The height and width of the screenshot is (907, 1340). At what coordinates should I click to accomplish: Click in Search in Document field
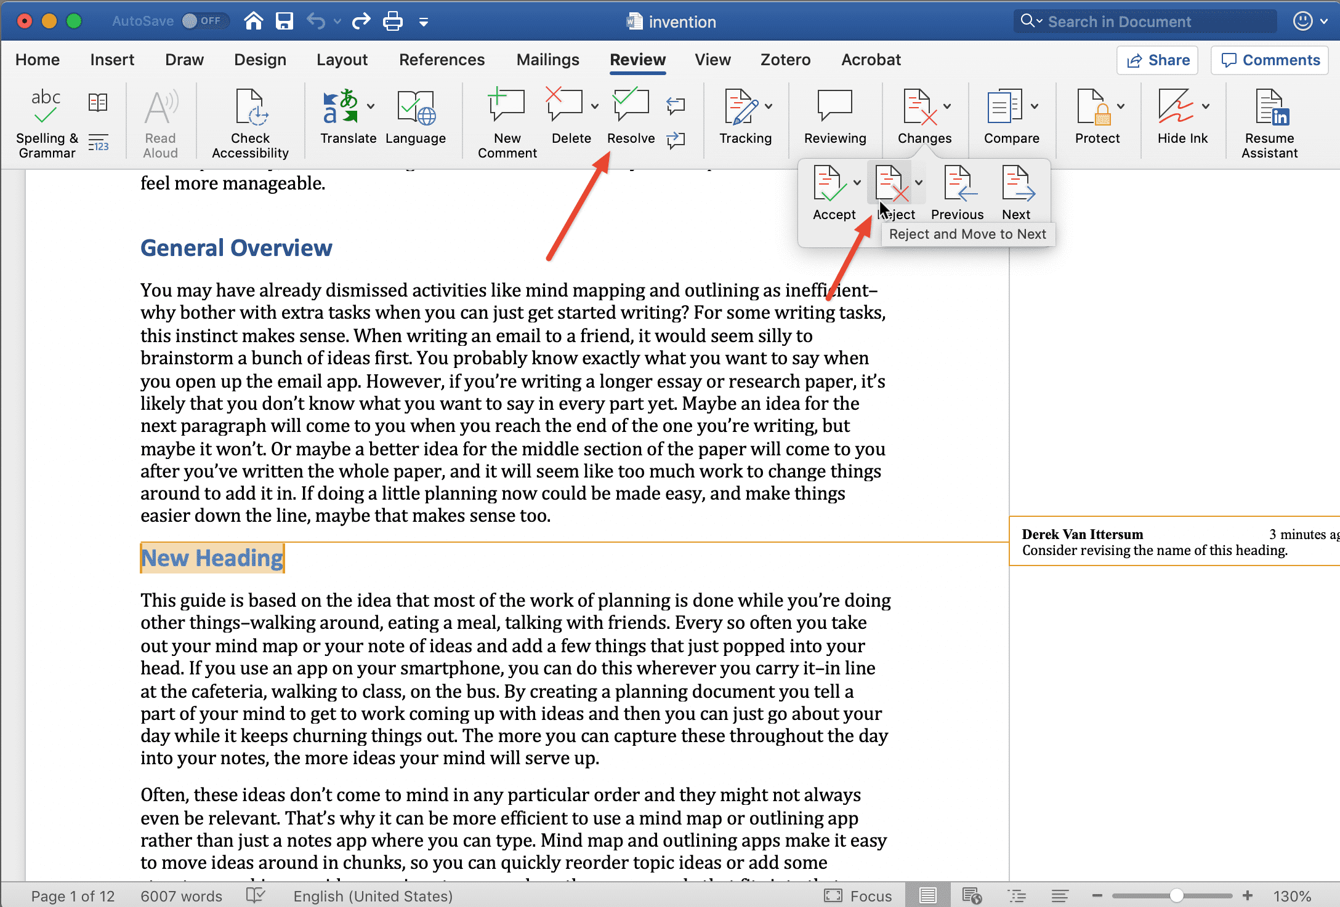[x=1145, y=22]
